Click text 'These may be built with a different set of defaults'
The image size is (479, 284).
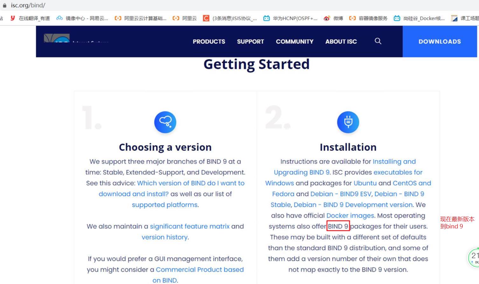pyautogui.click(x=348, y=237)
